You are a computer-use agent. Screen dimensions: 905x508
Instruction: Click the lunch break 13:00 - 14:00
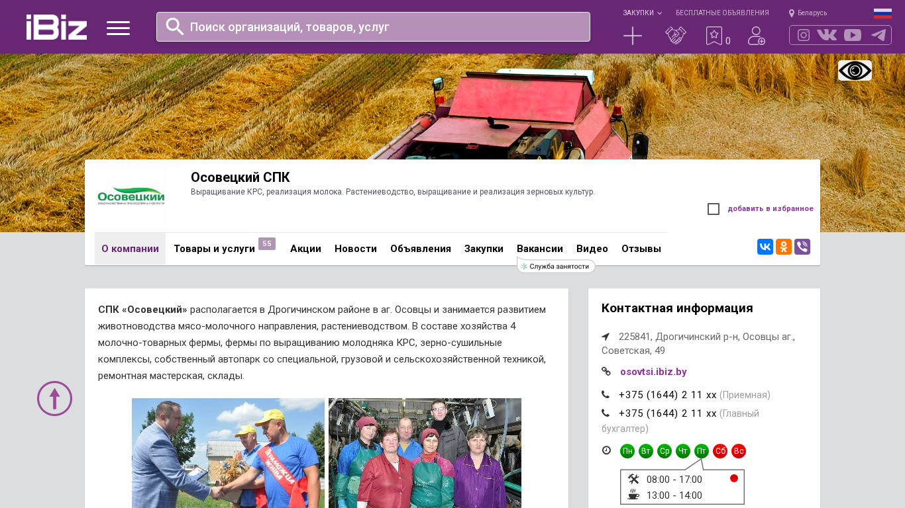tap(674, 495)
